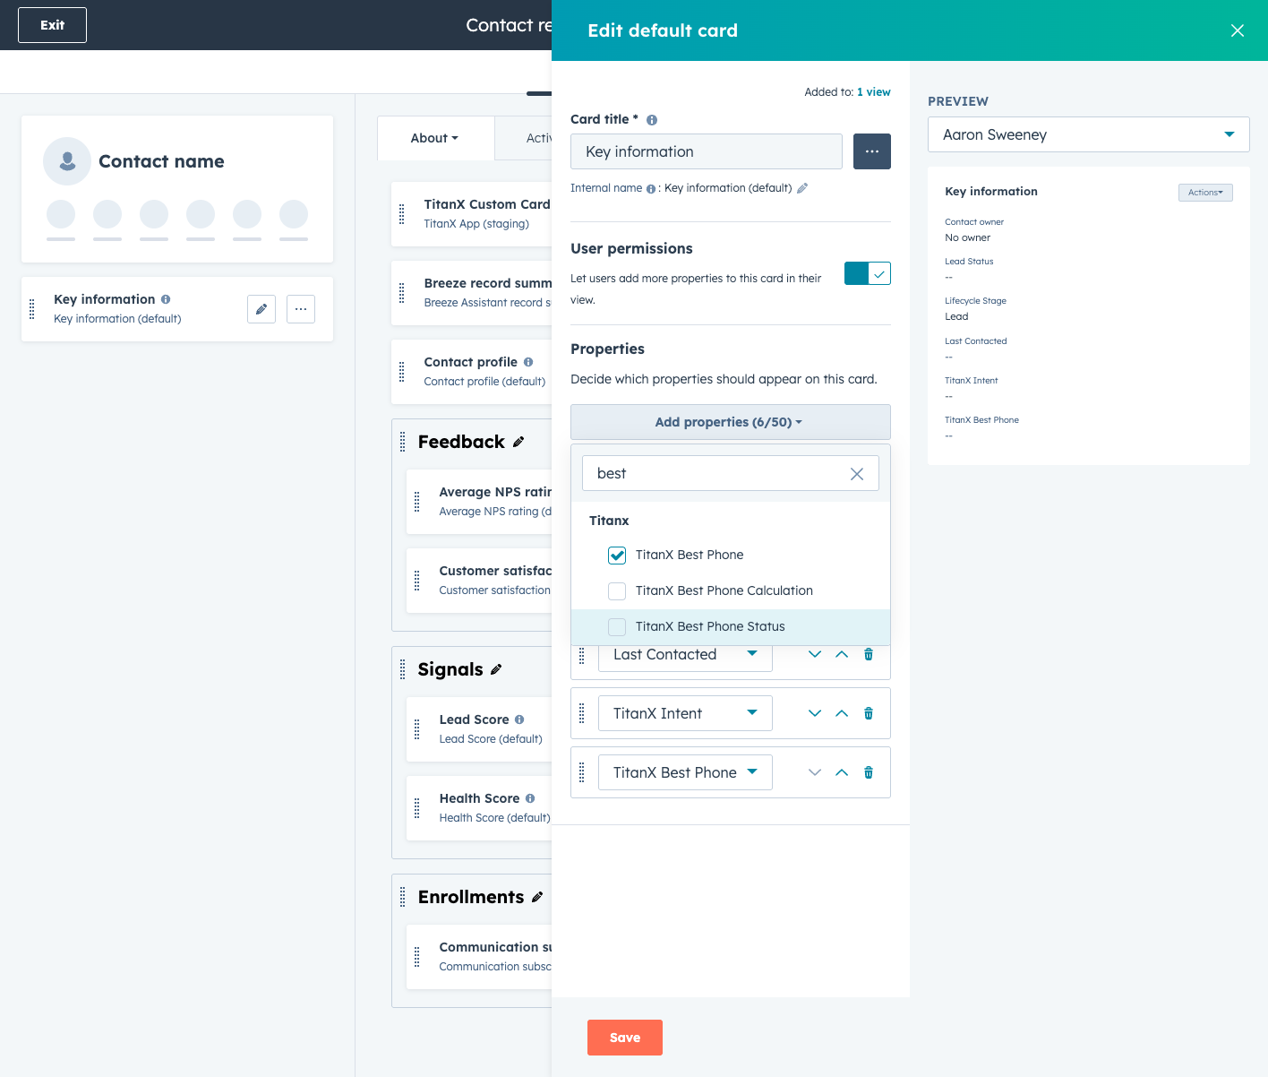1268x1077 pixels.
Task: Select the Health Score card
Action: 480,808
